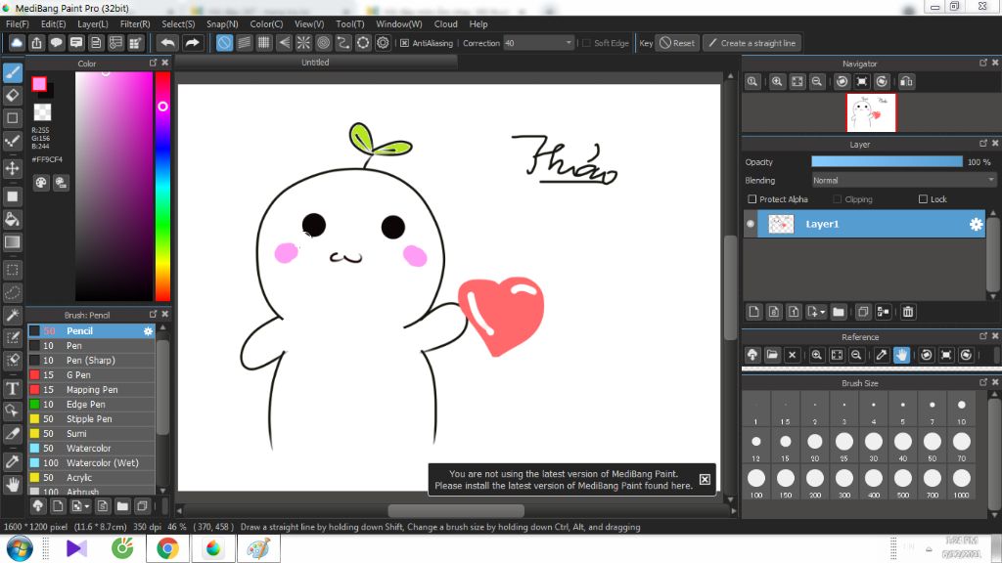Viewport: 1002px width, 563px height.
Task: Open Windows Start button
Action: click(20, 548)
